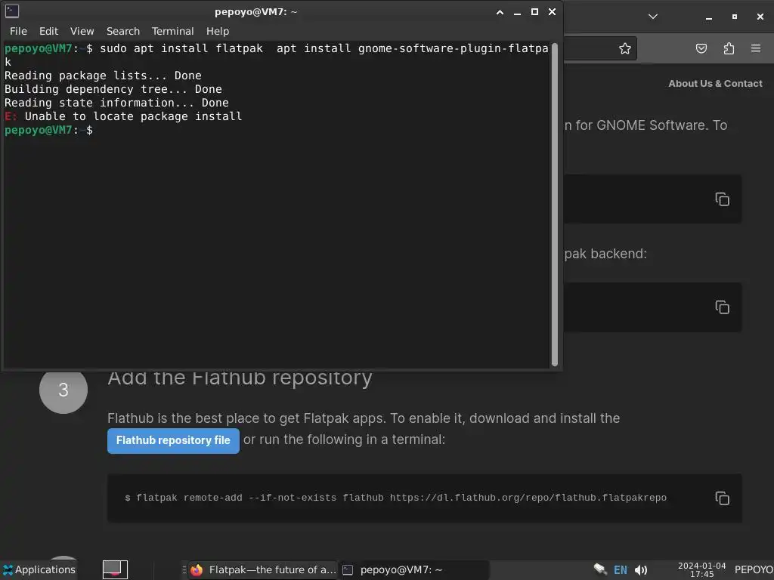Open the terminal File menu
Image resolution: width=774 pixels, height=580 pixels.
tap(18, 31)
